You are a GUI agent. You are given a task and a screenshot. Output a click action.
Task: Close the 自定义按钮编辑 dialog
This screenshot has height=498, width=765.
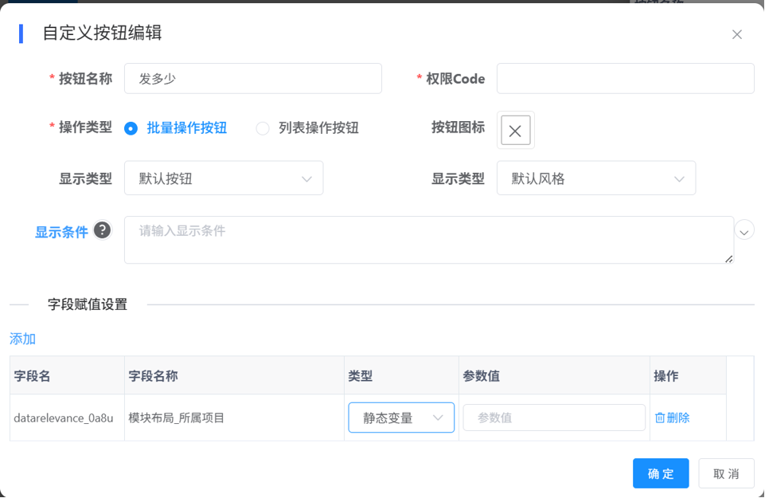click(x=736, y=34)
